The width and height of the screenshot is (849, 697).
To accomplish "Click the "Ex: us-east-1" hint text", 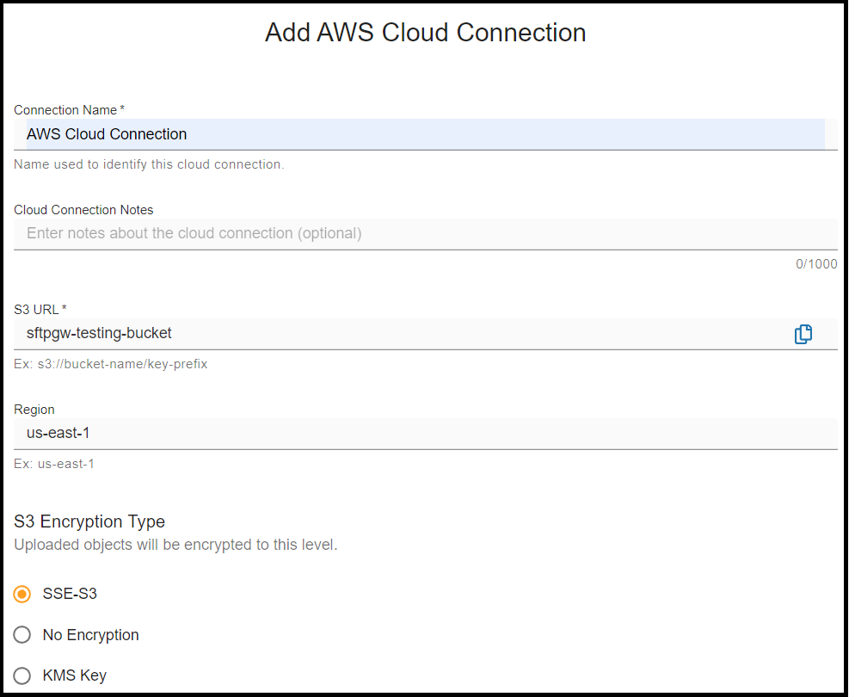I will (x=54, y=464).
